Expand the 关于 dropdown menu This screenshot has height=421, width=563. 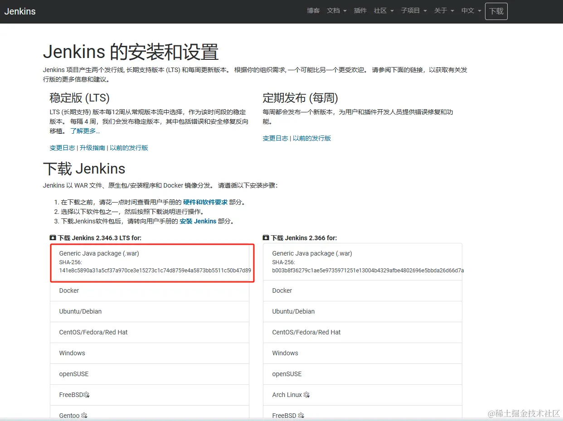point(444,10)
